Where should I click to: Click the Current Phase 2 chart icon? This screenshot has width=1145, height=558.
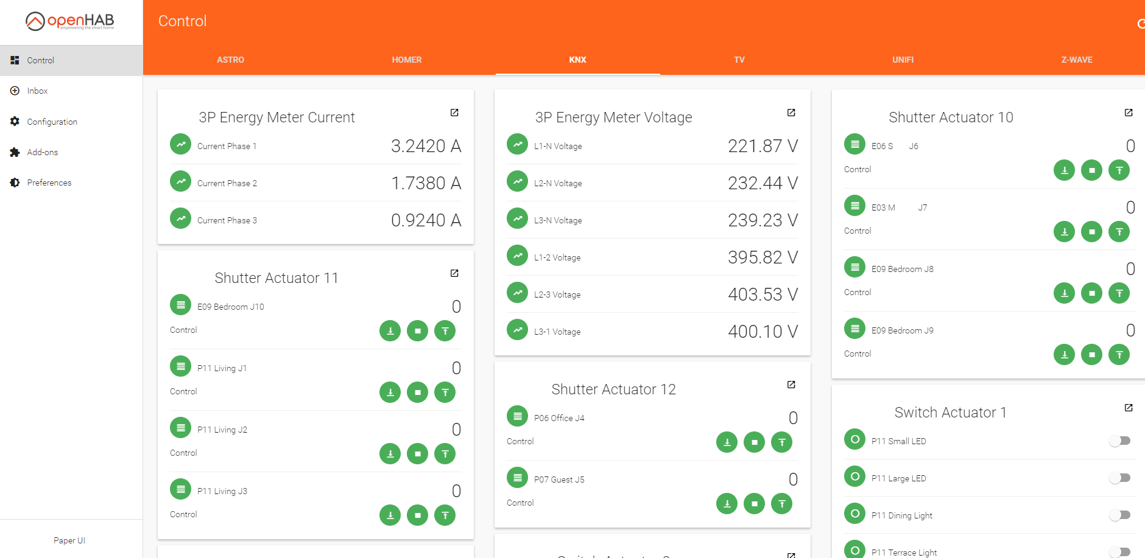click(180, 182)
